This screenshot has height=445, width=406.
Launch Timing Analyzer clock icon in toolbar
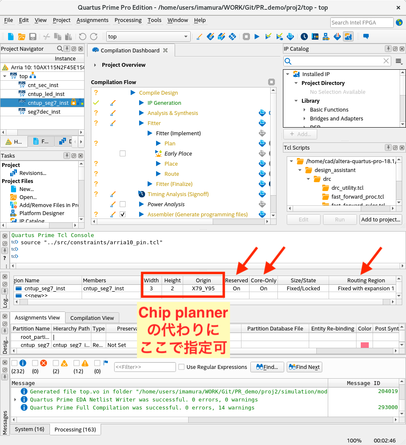[304, 36]
